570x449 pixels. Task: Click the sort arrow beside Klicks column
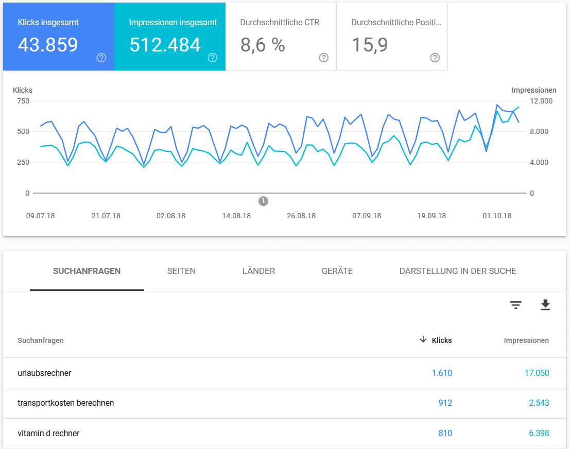coord(423,339)
